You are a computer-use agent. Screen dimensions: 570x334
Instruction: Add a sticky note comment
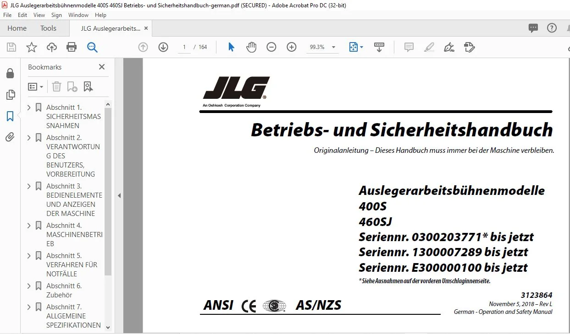409,47
